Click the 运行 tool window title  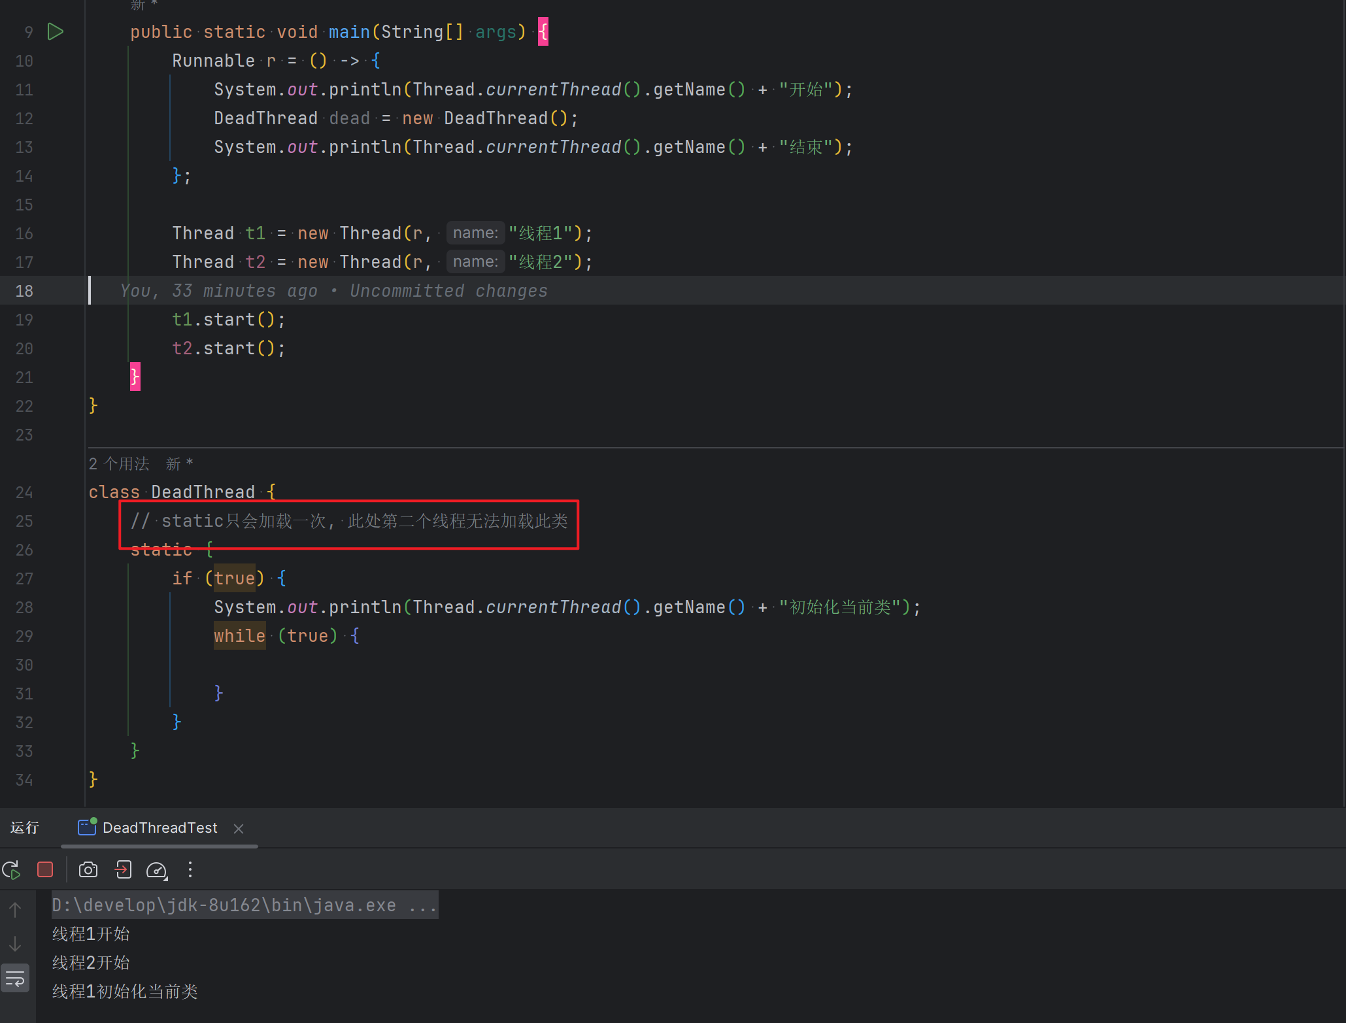click(x=25, y=828)
